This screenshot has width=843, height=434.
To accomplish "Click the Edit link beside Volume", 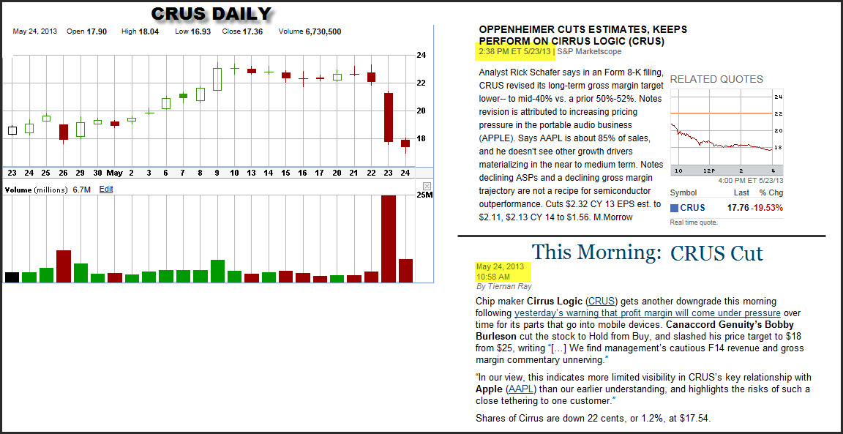I will click(x=106, y=190).
